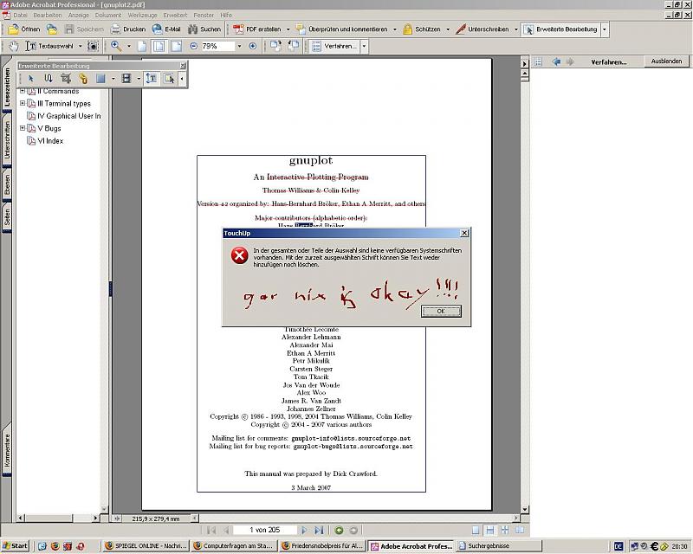Screen dimensions: 693x554
Task: Click the Drucken toolbar button
Action: tap(128, 29)
